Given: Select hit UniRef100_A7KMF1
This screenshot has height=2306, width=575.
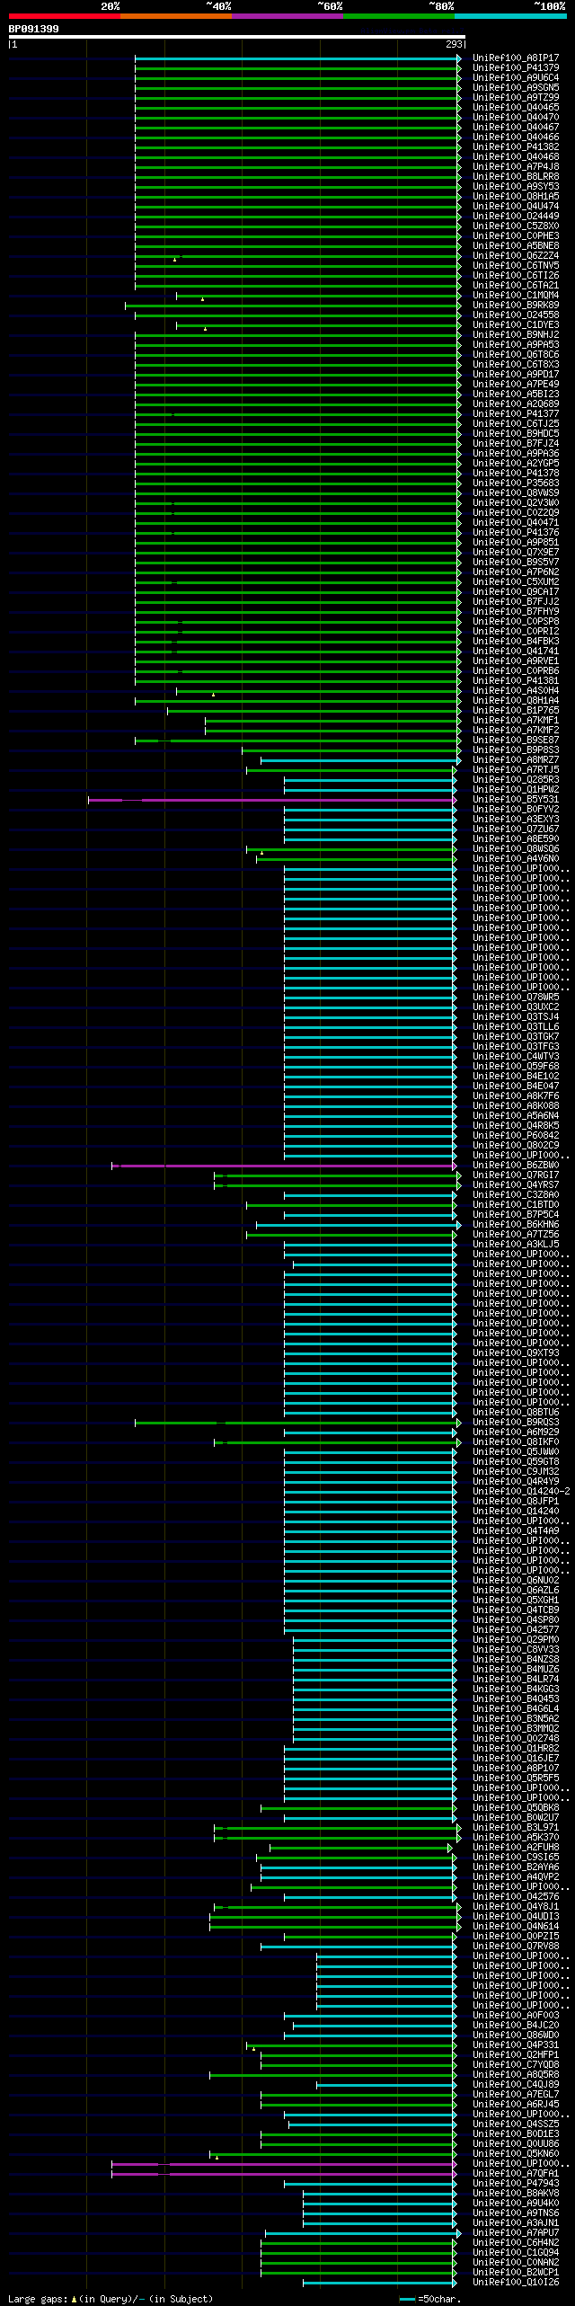Looking at the screenshot, I should pyautogui.click(x=516, y=721).
